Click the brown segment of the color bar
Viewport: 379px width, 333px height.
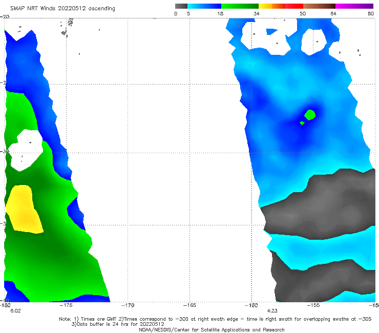pyautogui.click(x=319, y=6)
